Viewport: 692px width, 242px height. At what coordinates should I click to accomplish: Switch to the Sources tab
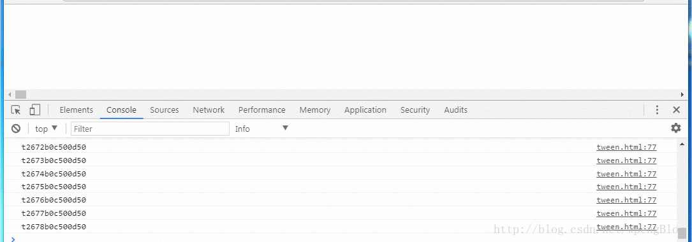tap(164, 110)
